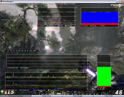124x97 pixels.
Task: Click the Frame Time (ms) legend label
Action: (x=54, y=90)
